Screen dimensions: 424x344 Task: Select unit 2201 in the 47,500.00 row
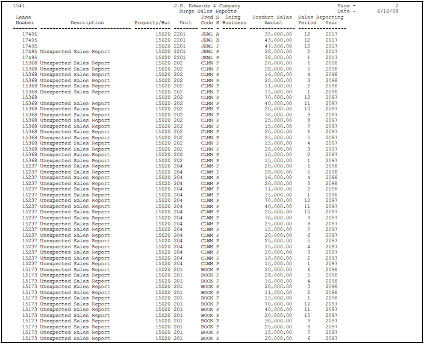(x=179, y=46)
